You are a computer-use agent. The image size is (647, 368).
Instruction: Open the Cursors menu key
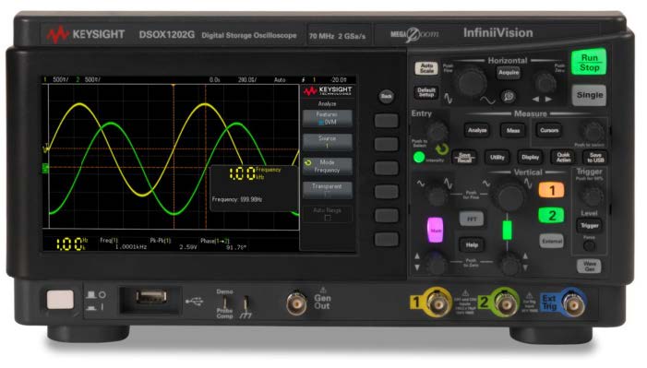pos(549,130)
